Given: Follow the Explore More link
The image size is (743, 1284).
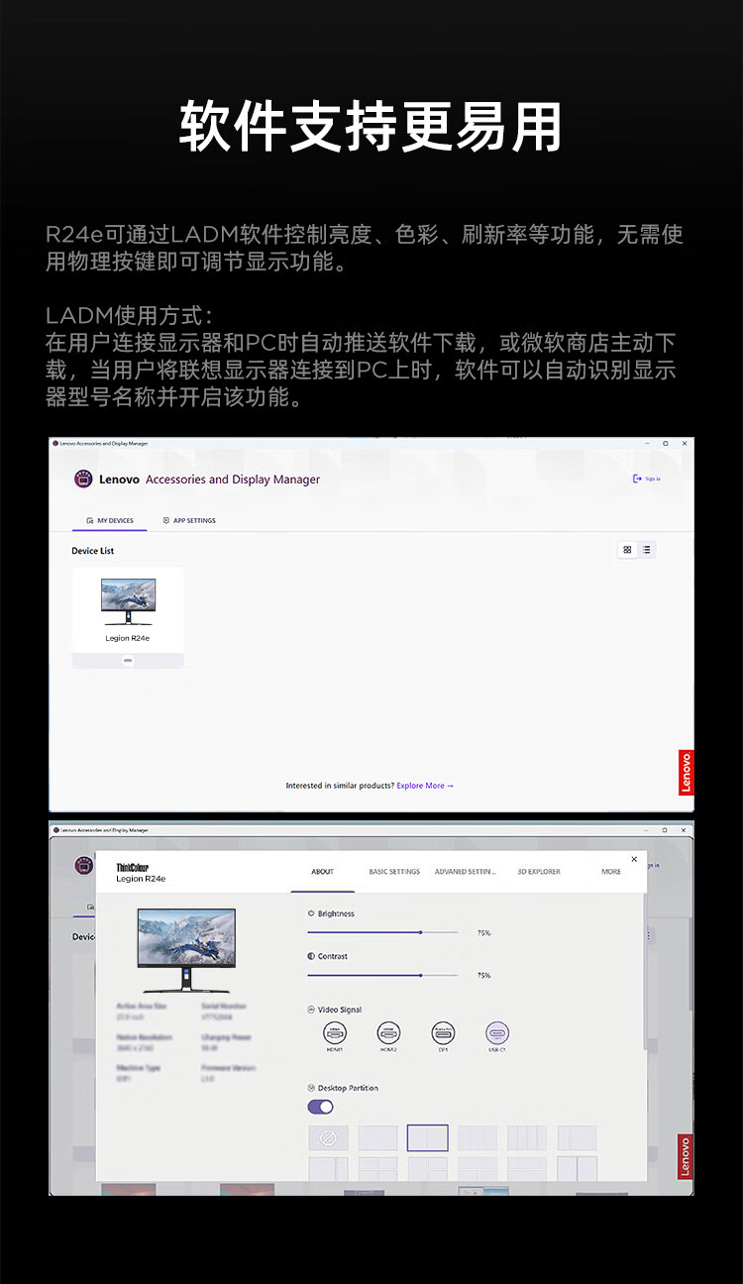Looking at the screenshot, I should pos(425,786).
